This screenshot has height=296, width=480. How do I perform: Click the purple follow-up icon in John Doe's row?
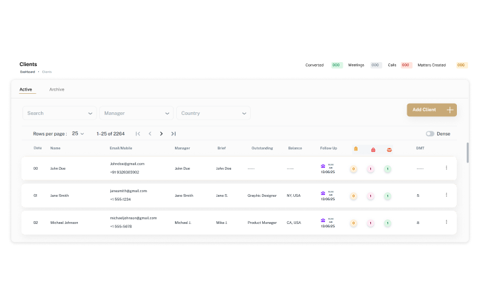click(x=324, y=166)
